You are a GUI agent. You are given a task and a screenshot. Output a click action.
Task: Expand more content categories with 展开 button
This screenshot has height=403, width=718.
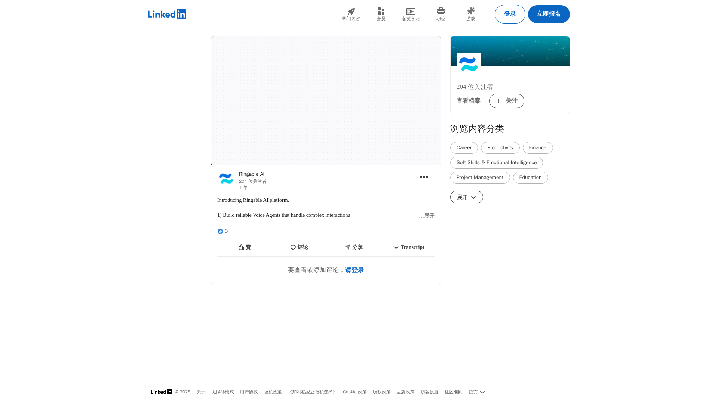click(466, 197)
